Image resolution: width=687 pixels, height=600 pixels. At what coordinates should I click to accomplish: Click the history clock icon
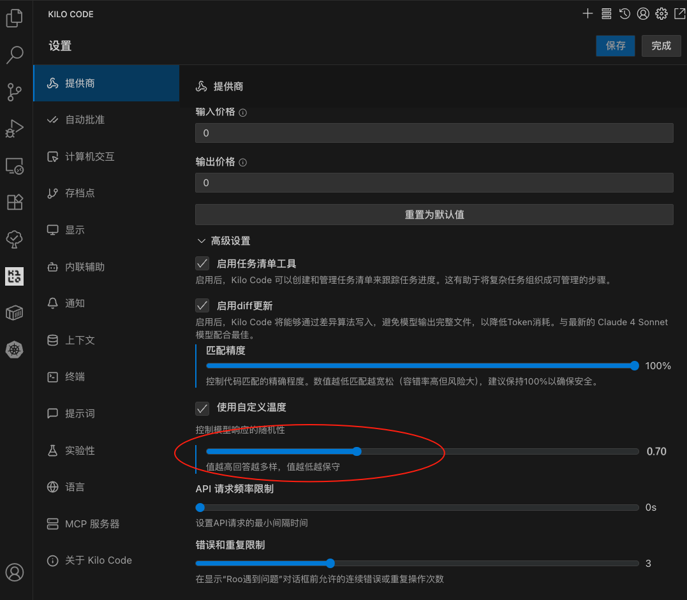[624, 13]
